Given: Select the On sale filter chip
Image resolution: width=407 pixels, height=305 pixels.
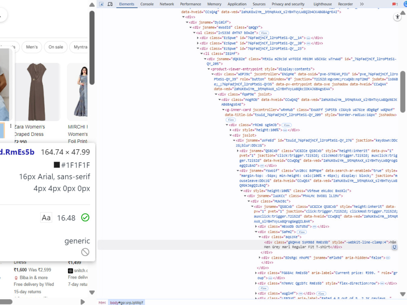Looking at the screenshot, I should (56, 47).
